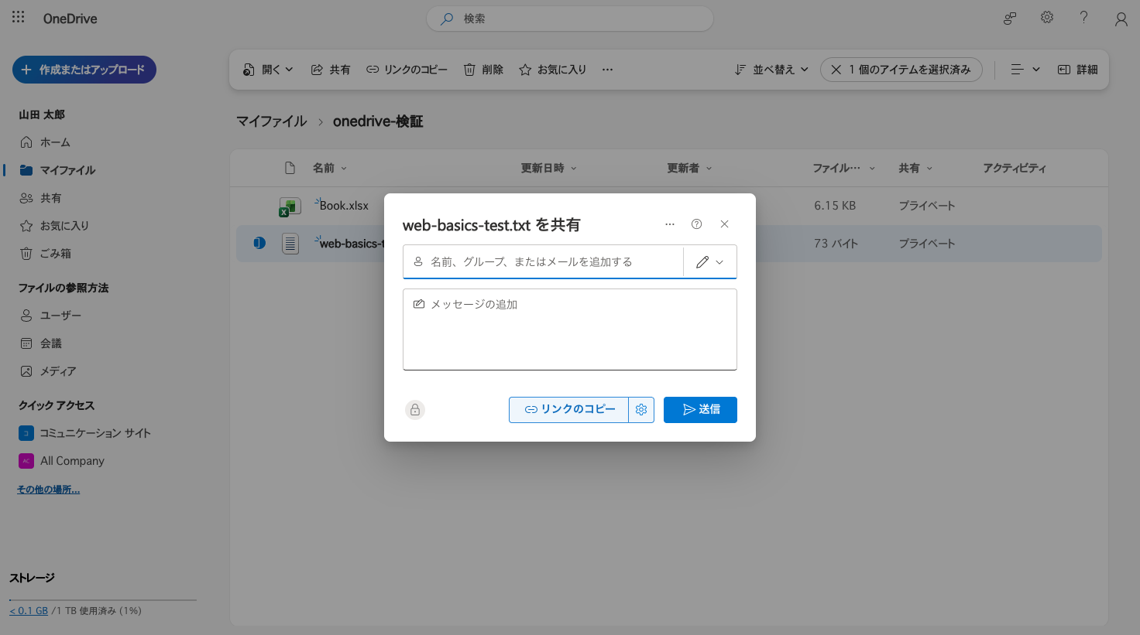Open the account profile icon
The height and width of the screenshot is (635, 1140).
(1121, 19)
